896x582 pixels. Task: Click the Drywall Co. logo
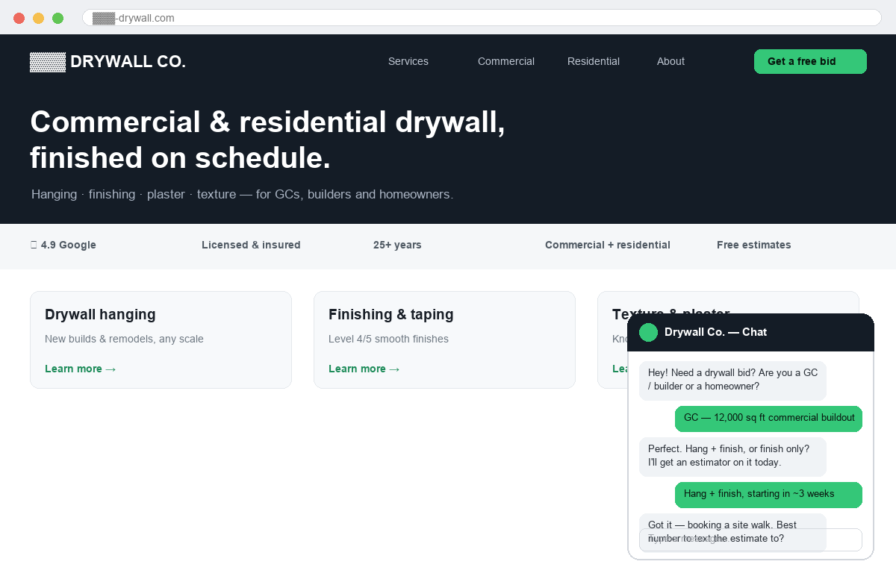(108, 62)
